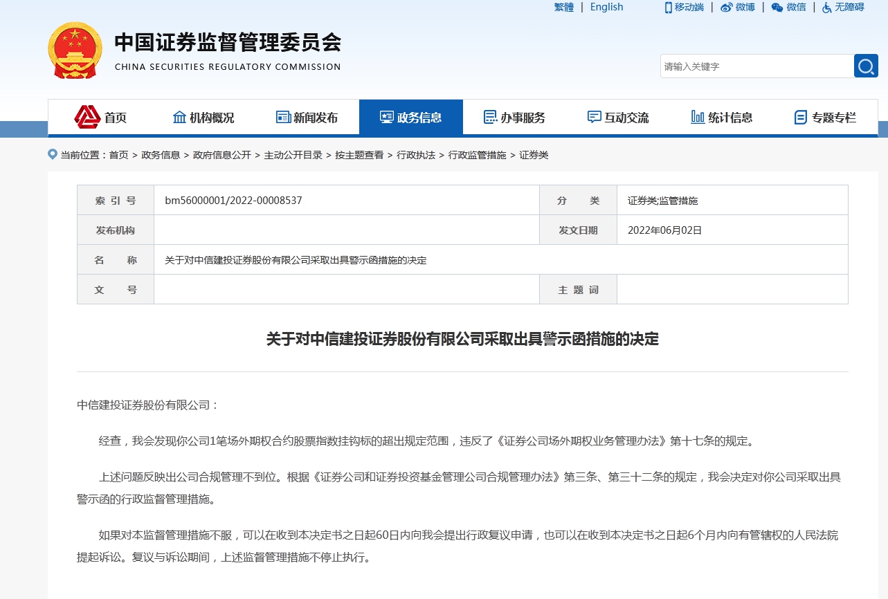Click 按主题查看 in the breadcrumb
The width and height of the screenshot is (888, 599).
[359, 155]
